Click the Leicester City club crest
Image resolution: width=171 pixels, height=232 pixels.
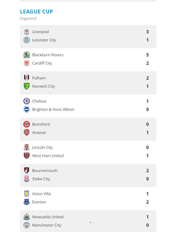click(26, 40)
